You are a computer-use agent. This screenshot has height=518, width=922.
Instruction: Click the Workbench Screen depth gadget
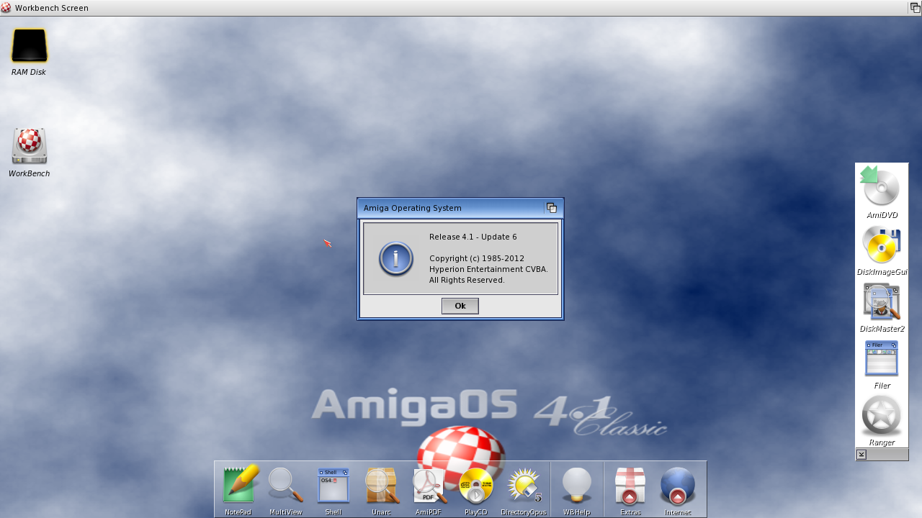pos(915,7)
